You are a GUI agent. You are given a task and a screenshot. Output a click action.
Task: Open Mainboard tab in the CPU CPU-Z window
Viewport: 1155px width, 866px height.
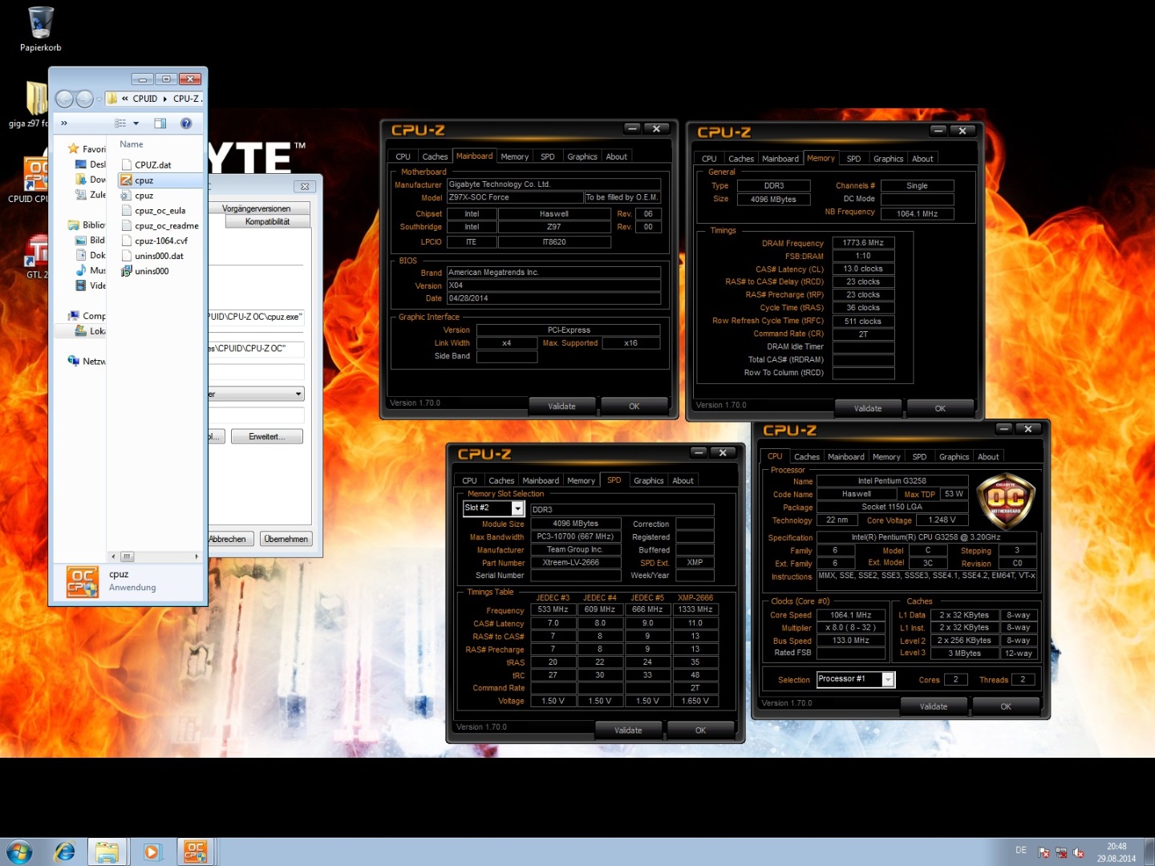(845, 456)
